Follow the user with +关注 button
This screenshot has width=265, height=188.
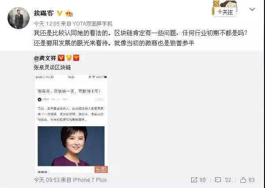[x=225, y=12]
